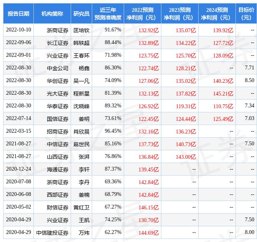Screen dimensions: 257x242
Task: Click the 146.15亿 forecast value
Action: point(149,207)
